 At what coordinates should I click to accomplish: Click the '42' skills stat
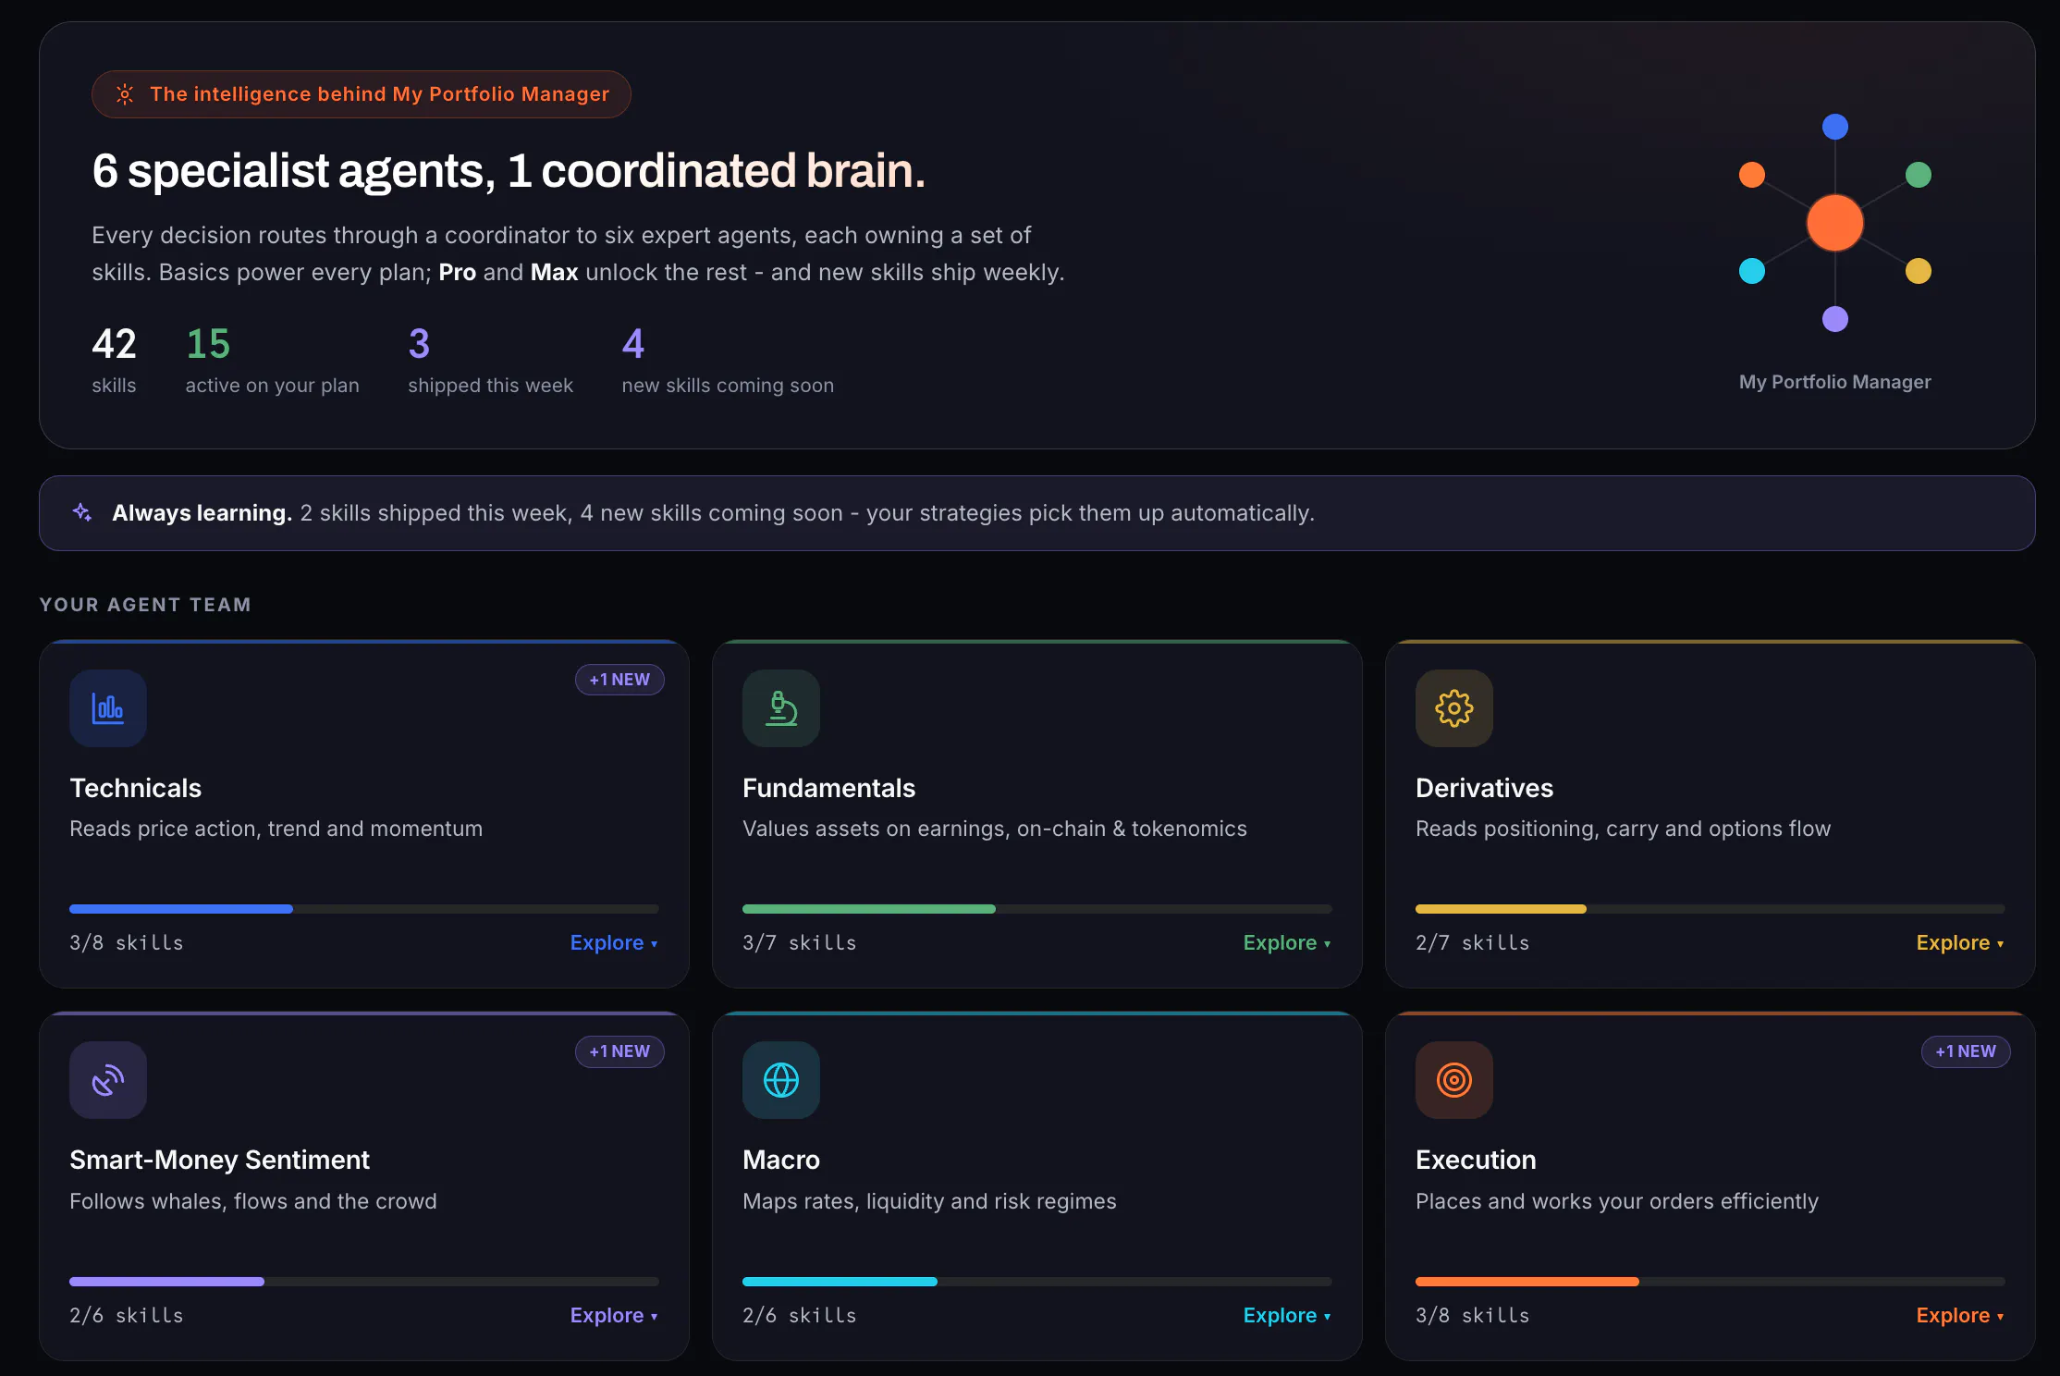(x=114, y=360)
